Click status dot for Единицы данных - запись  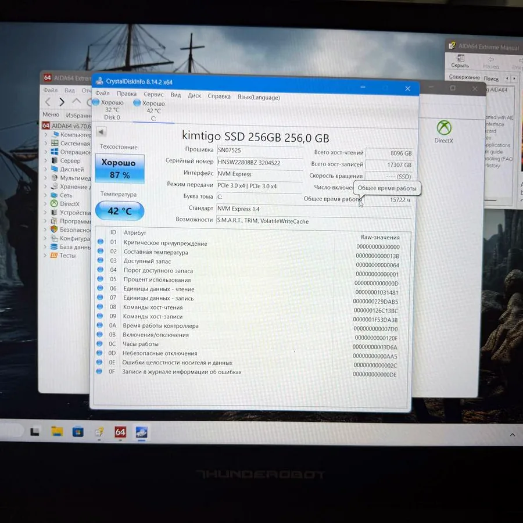(100, 297)
